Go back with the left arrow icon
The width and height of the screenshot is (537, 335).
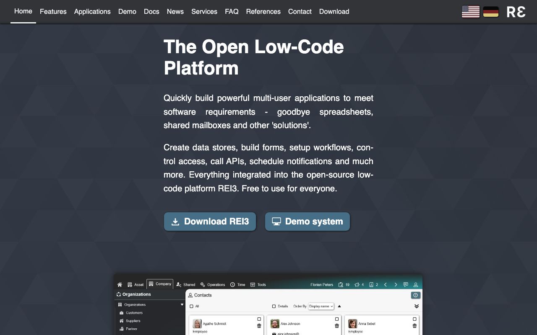386,285
